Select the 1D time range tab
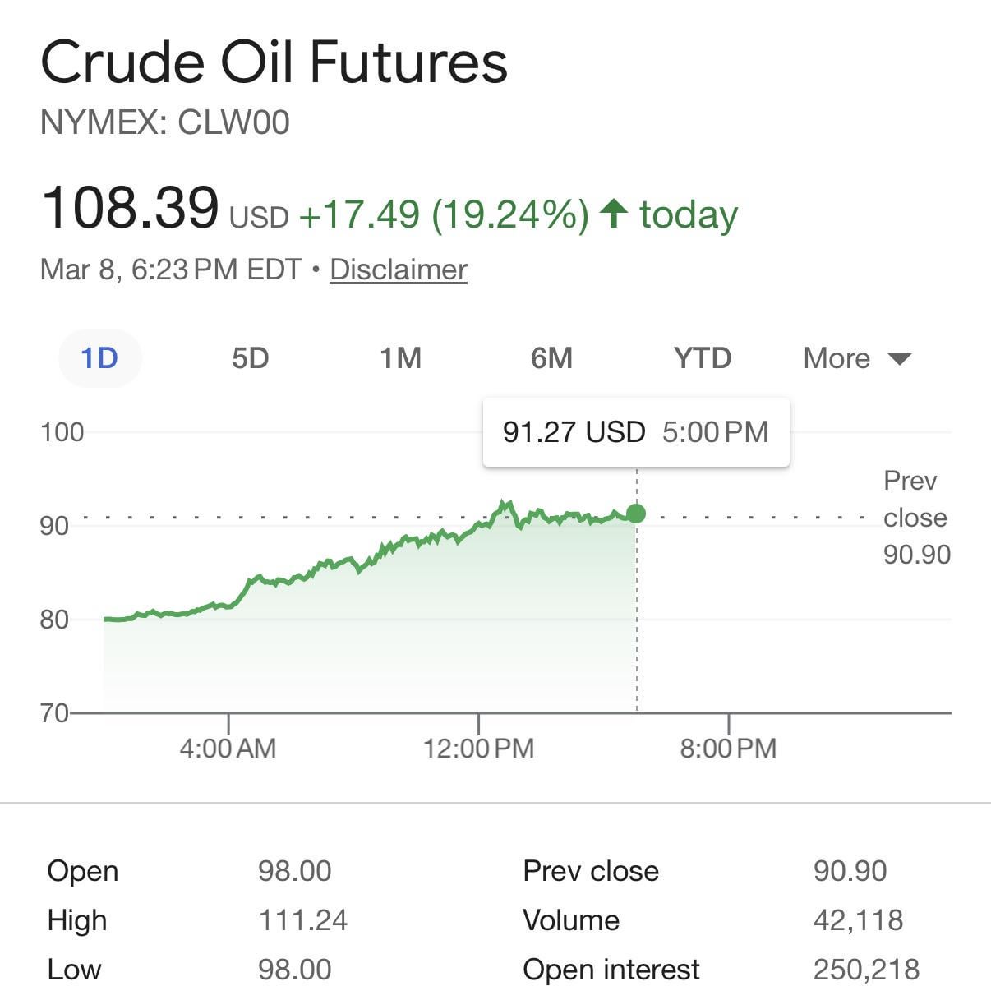 click(99, 358)
